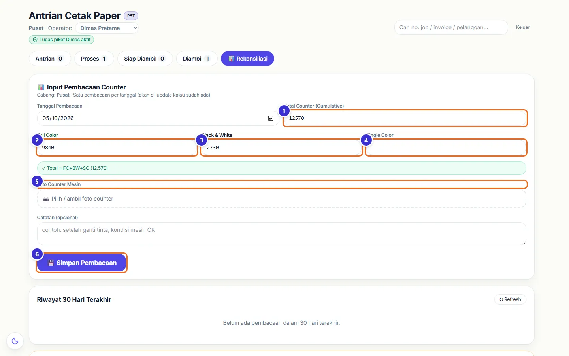The height and width of the screenshot is (356, 569).
Task: Click the 'Riwayat 30 Hari Terakhir' heading
Action: tap(74, 299)
